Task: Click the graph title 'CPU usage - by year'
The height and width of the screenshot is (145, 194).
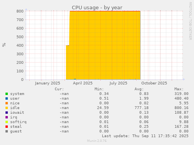Action: click(x=97, y=7)
